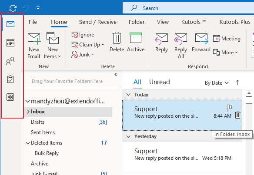Flag the 8:44 AM Support message
Screen dimensions: 254x175
point(229,108)
